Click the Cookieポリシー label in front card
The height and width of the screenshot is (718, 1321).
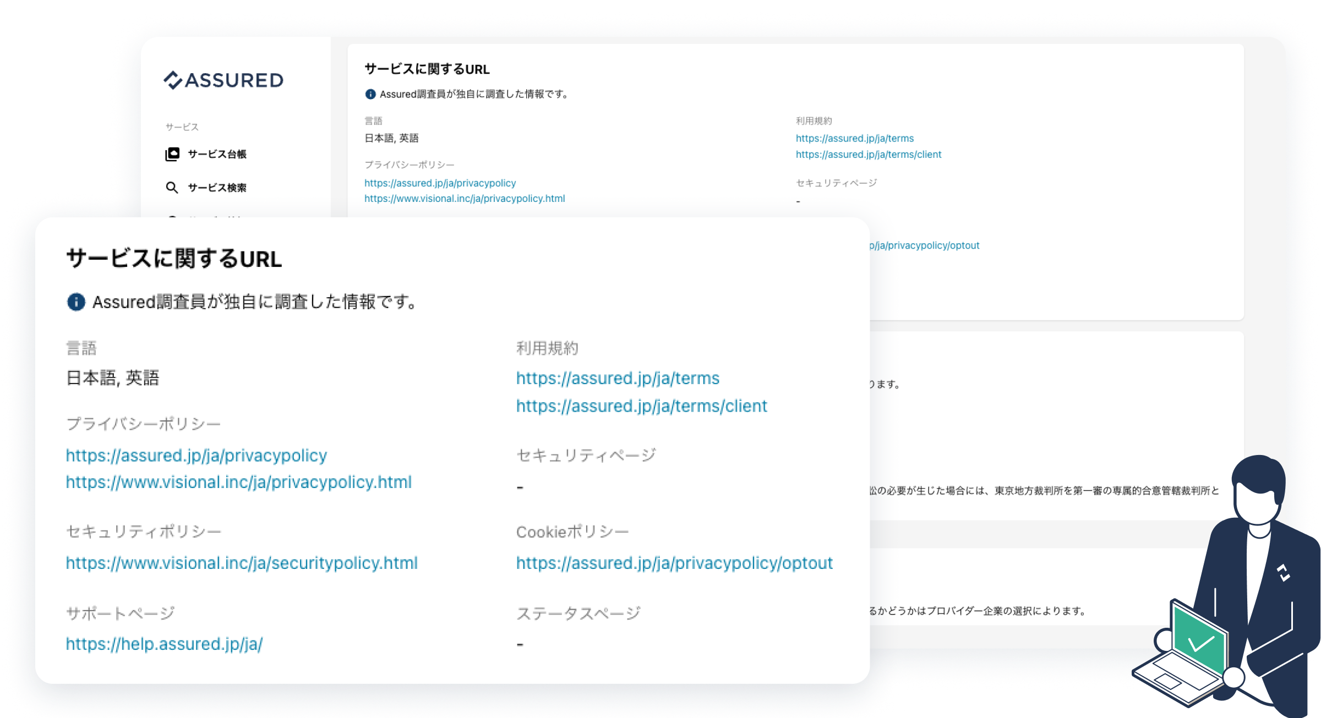(x=572, y=531)
